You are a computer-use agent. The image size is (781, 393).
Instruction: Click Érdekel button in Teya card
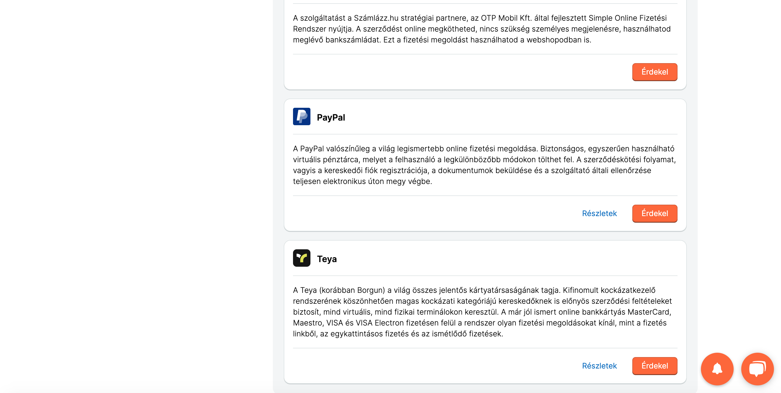[655, 366]
